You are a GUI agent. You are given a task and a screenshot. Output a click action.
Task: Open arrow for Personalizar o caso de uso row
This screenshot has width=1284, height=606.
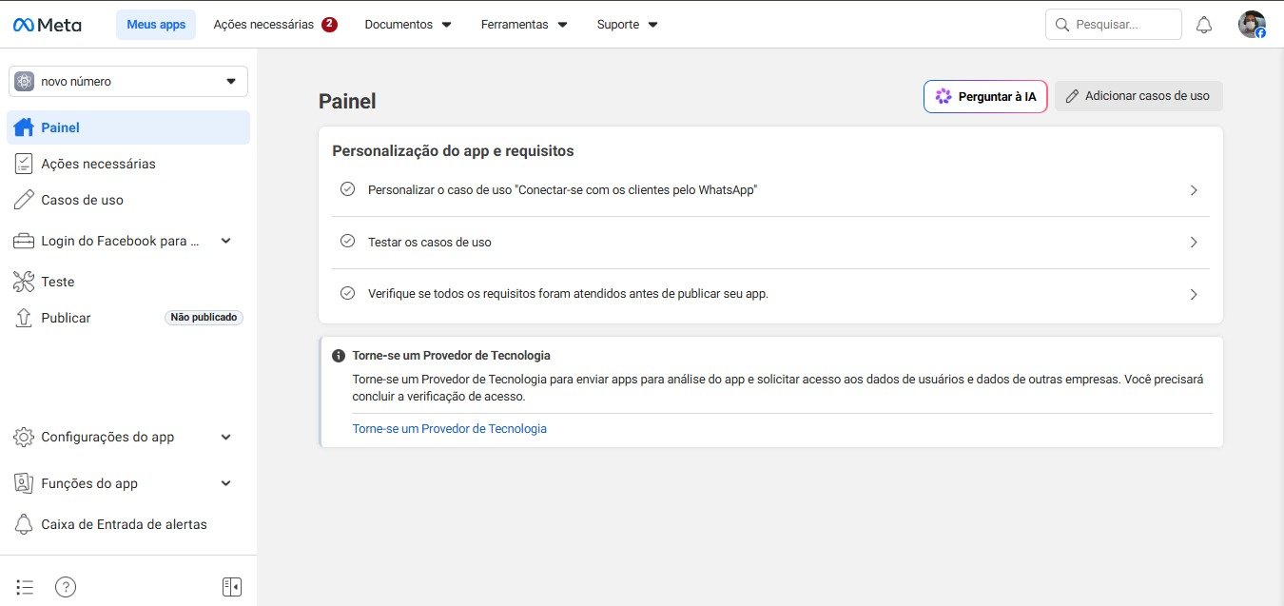click(1194, 190)
